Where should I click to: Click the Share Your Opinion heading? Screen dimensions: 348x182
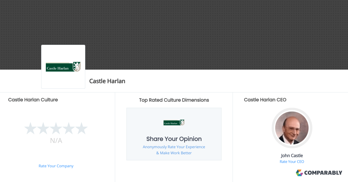point(174,139)
